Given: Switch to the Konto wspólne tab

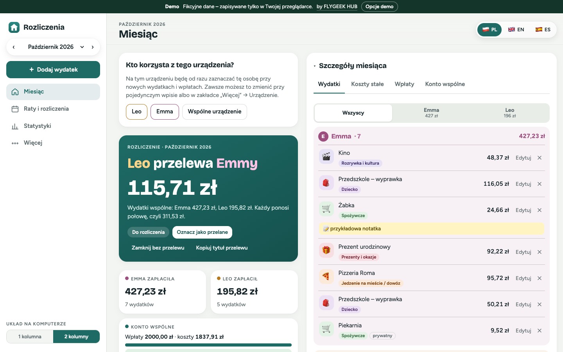Looking at the screenshot, I should coord(445,84).
